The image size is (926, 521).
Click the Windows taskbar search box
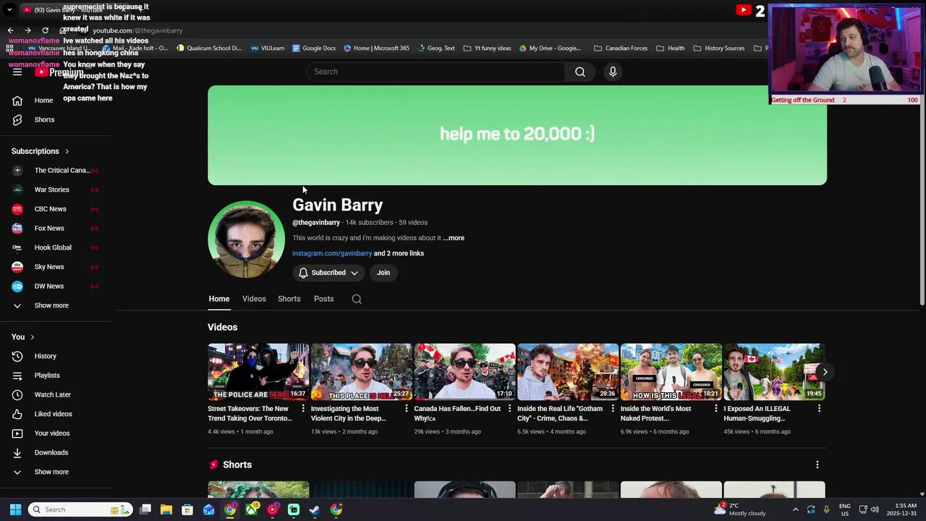81,509
